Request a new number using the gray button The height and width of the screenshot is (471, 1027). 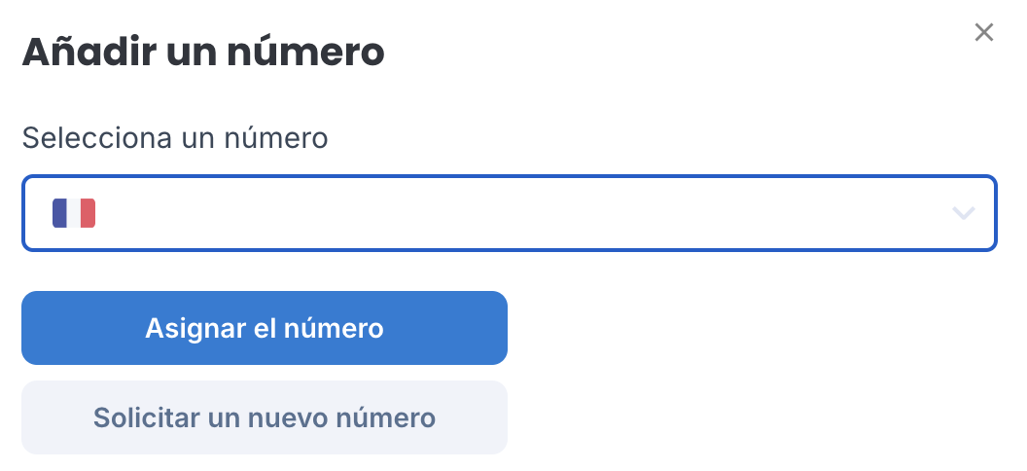(x=264, y=417)
